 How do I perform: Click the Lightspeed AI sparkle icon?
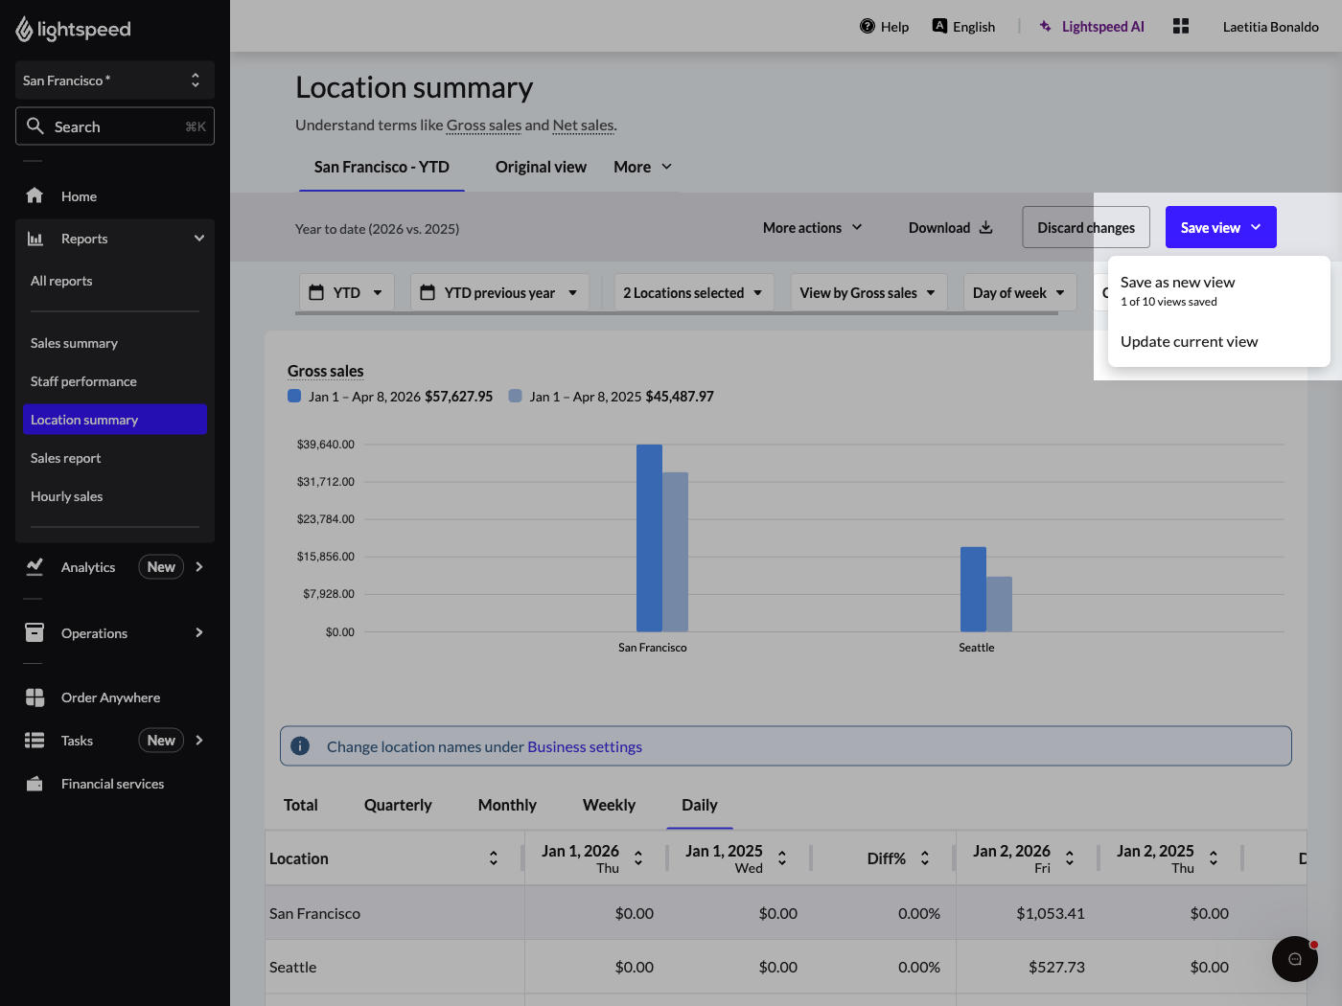[x=1044, y=26]
